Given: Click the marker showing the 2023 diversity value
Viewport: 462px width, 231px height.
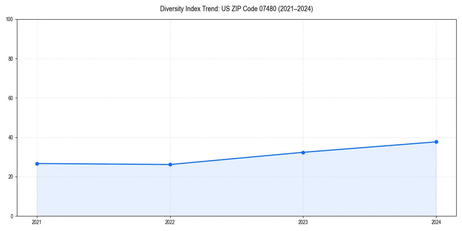Looking at the screenshot, I should pyautogui.click(x=303, y=152).
